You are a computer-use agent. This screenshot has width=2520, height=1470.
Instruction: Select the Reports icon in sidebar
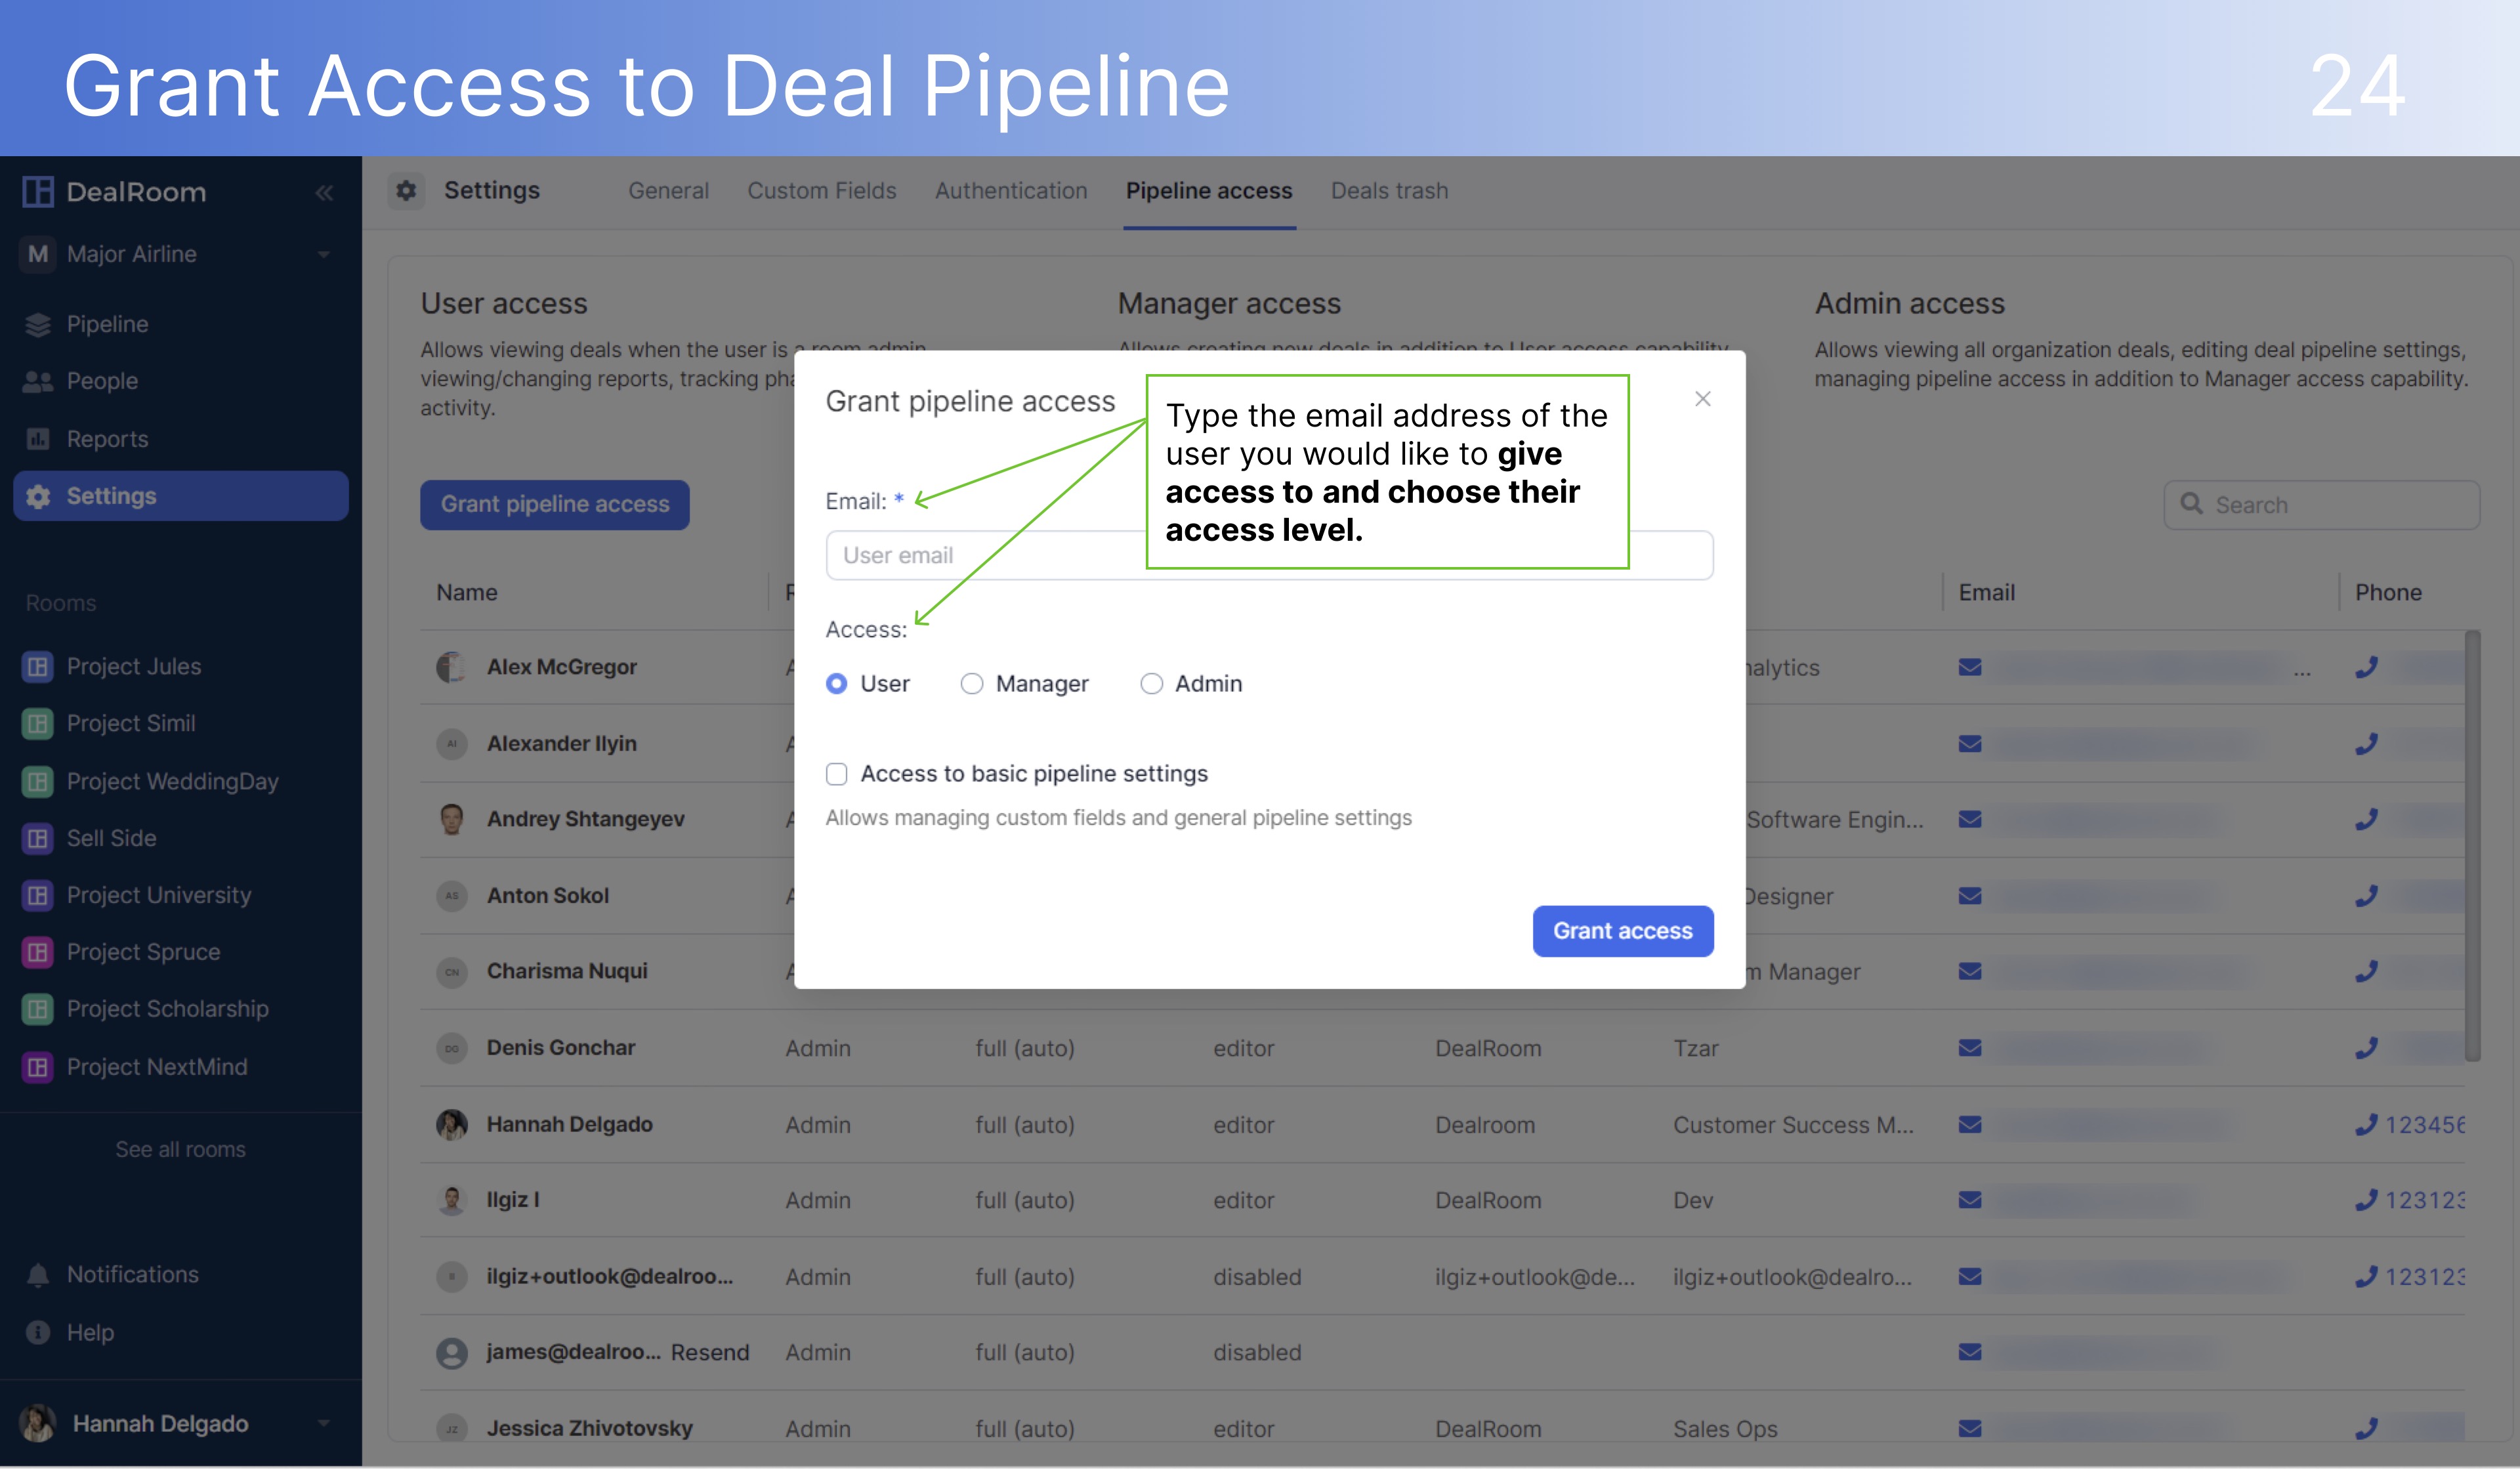pyautogui.click(x=37, y=438)
